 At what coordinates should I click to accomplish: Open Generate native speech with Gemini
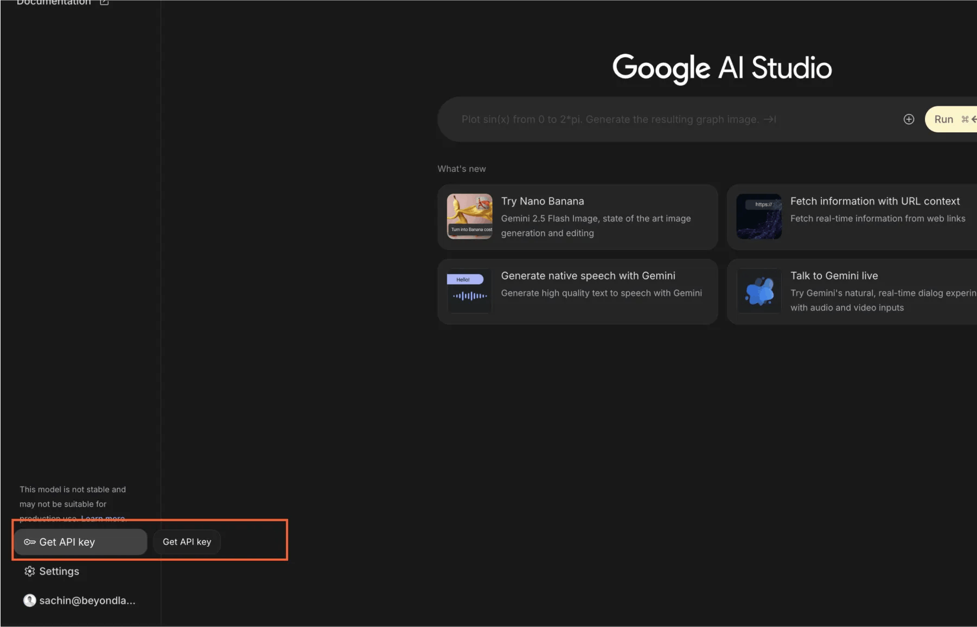click(588, 276)
